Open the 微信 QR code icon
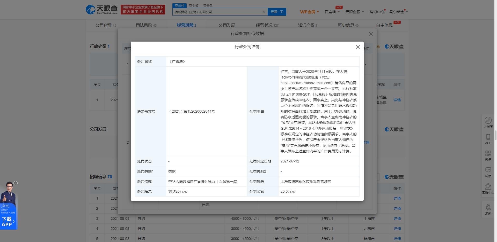Screen dimensions: 497x242 pos(488,155)
